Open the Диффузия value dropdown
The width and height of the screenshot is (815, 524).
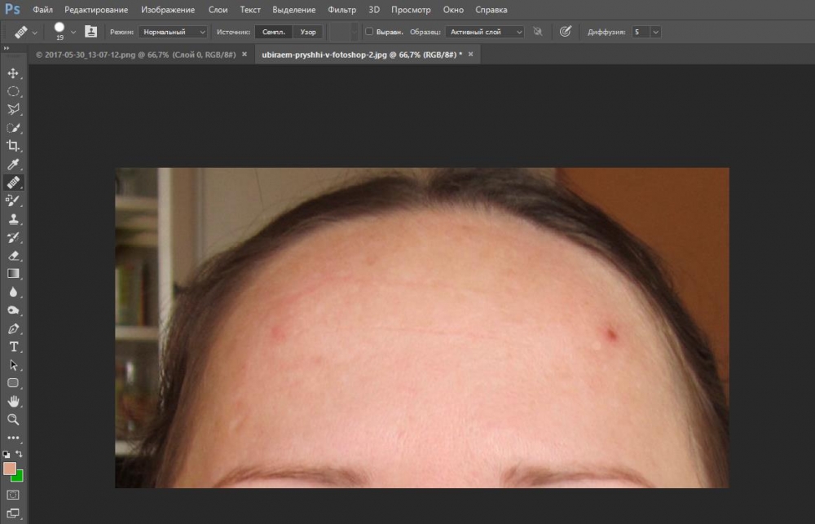click(x=656, y=32)
